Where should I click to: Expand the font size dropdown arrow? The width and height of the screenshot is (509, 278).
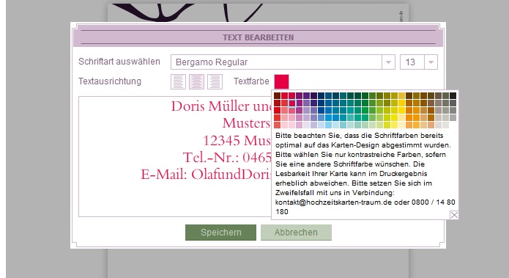(x=431, y=62)
